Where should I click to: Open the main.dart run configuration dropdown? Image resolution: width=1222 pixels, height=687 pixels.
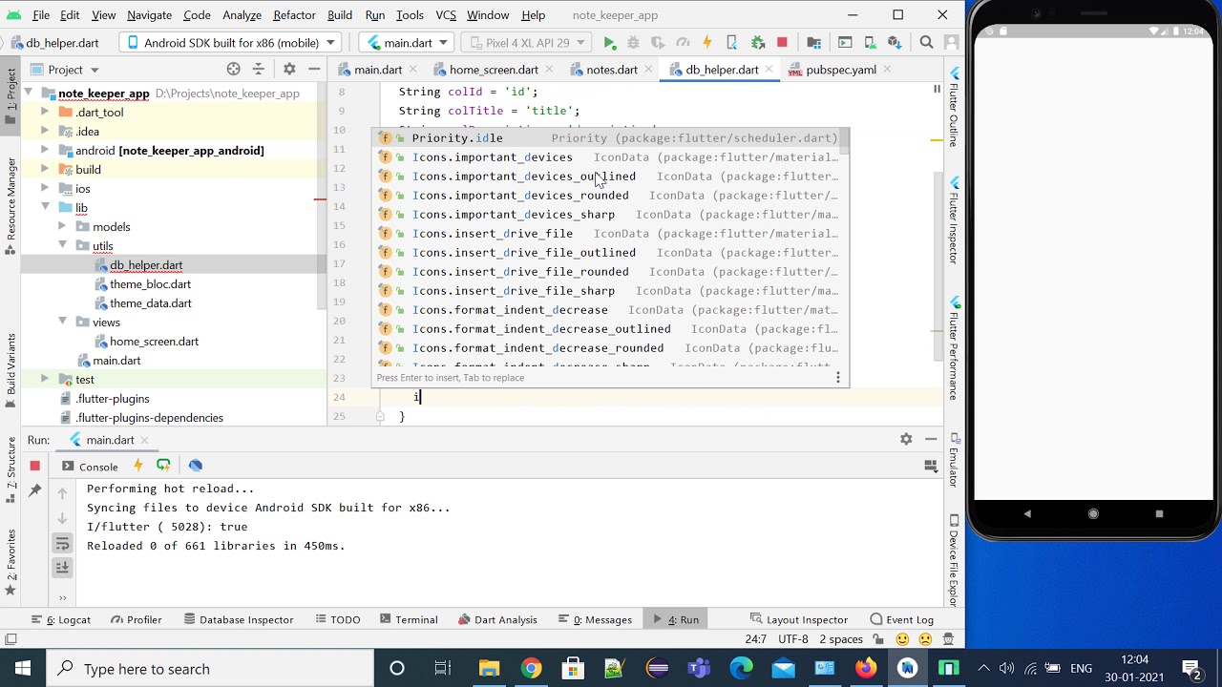(408, 43)
